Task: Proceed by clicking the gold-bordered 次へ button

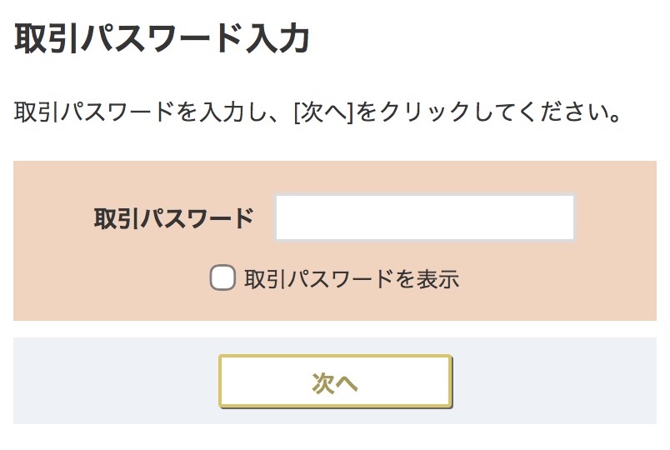Action: pos(335,382)
